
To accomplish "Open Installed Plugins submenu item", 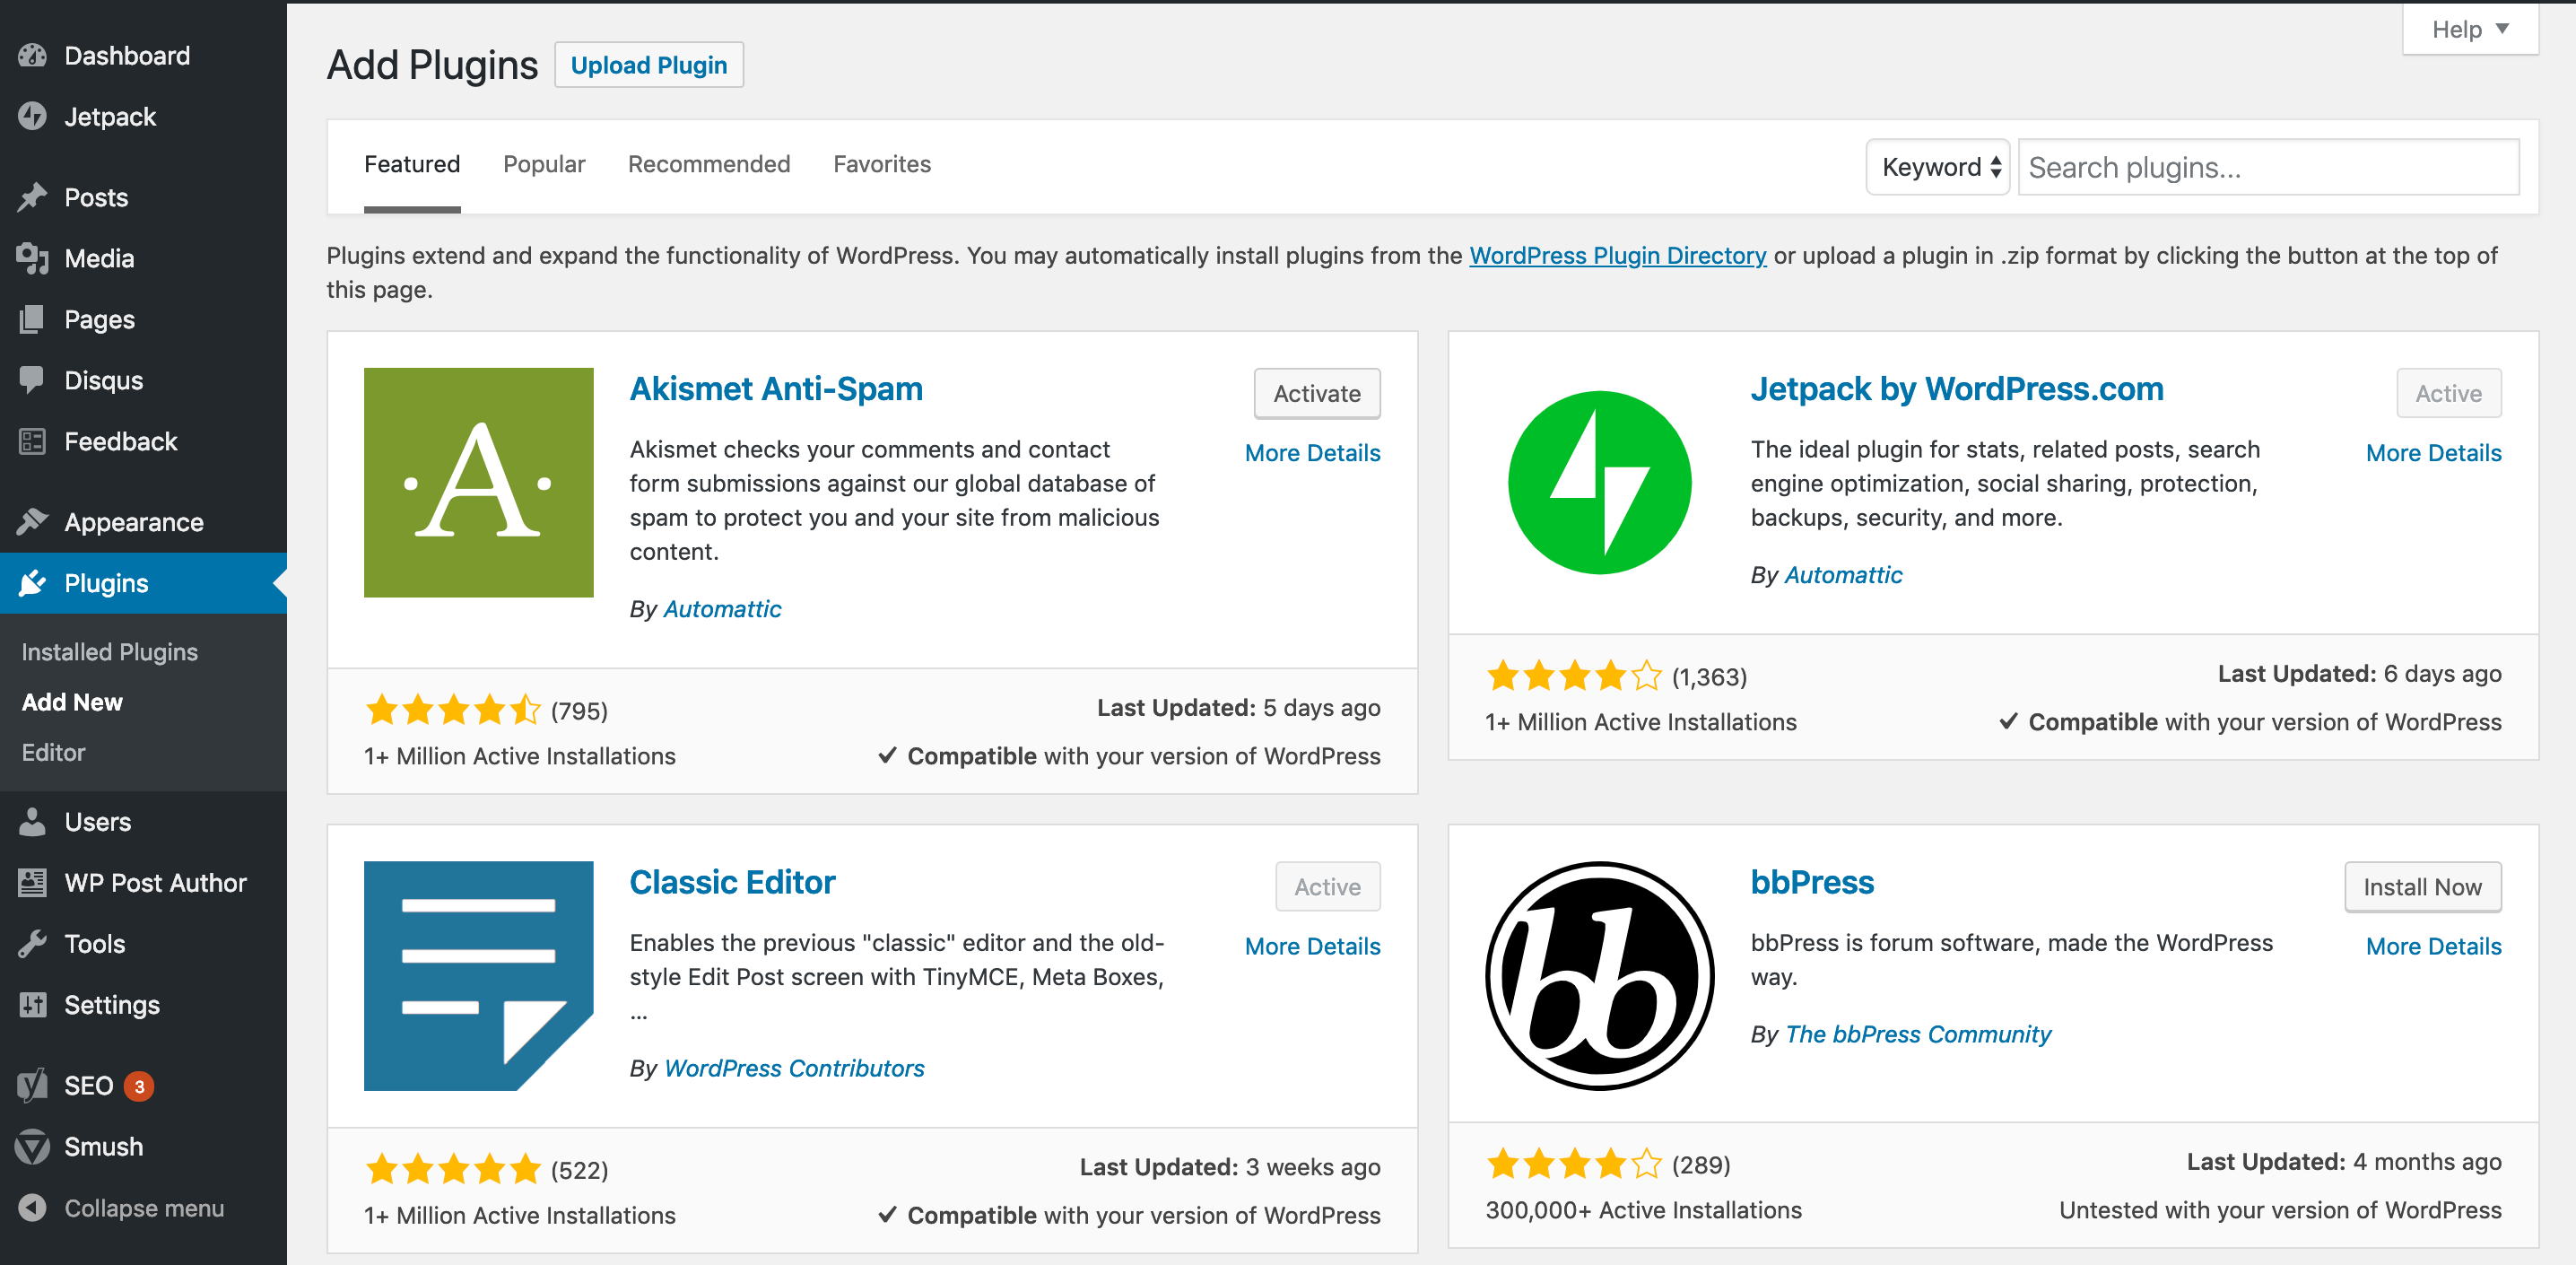I will tap(110, 652).
